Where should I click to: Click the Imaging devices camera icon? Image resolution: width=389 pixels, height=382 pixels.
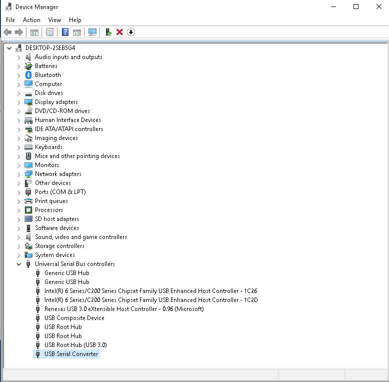[28, 138]
